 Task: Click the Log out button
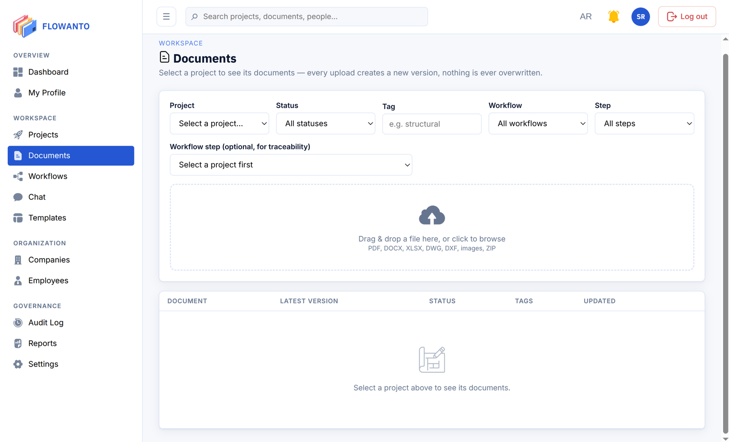pos(687,16)
